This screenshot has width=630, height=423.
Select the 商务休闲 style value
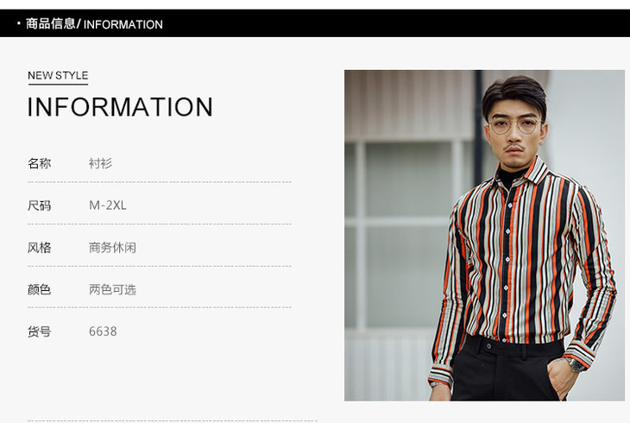[x=112, y=247]
